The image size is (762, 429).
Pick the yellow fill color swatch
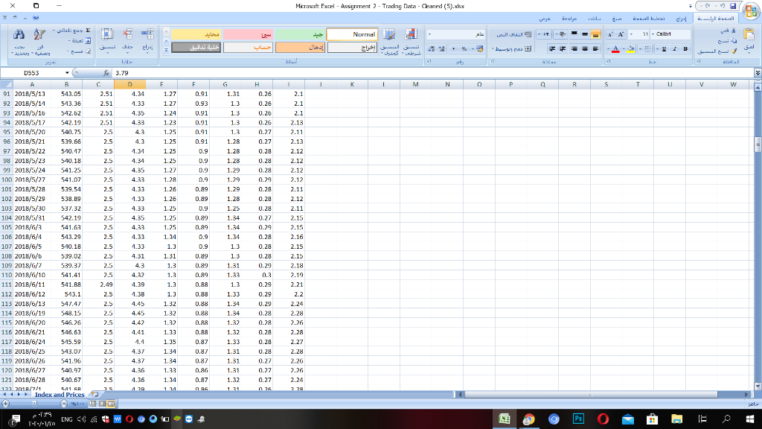[630, 50]
